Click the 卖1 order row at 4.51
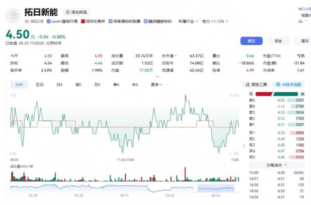 click(x=276, y=125)
